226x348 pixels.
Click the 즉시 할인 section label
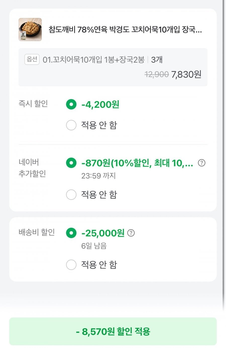33,103
